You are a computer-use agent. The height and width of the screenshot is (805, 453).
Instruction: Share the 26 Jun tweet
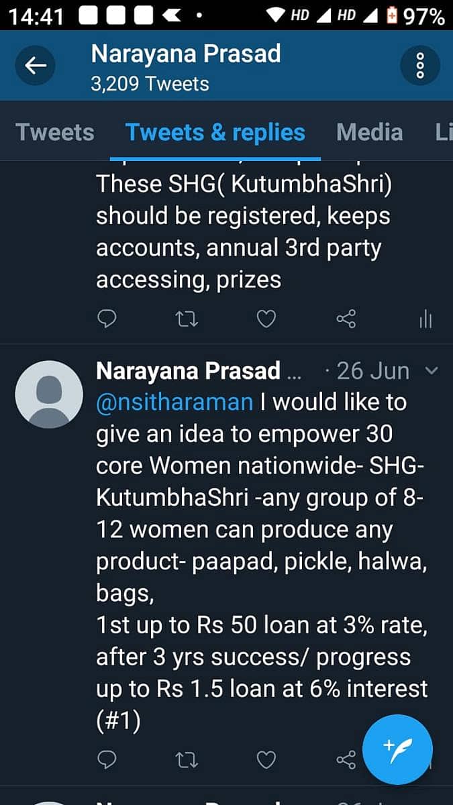click(x=346, y=759)
